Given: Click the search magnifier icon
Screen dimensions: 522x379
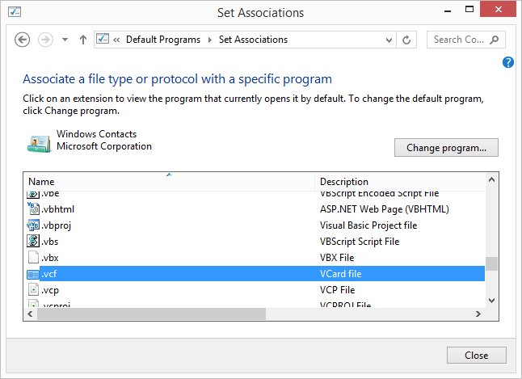Looking at the screenshot, I should [x=495, y=39].
